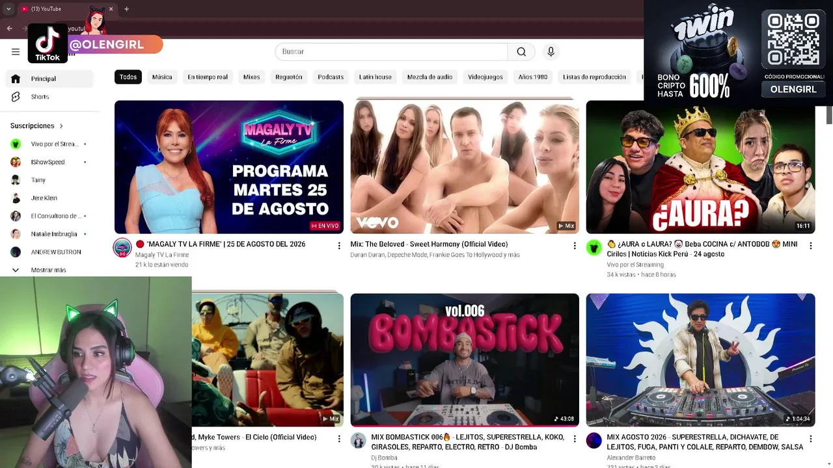Open the tab search dropdown arrow
The width and height of the screenshot is (833, 468).
[8, 9]
